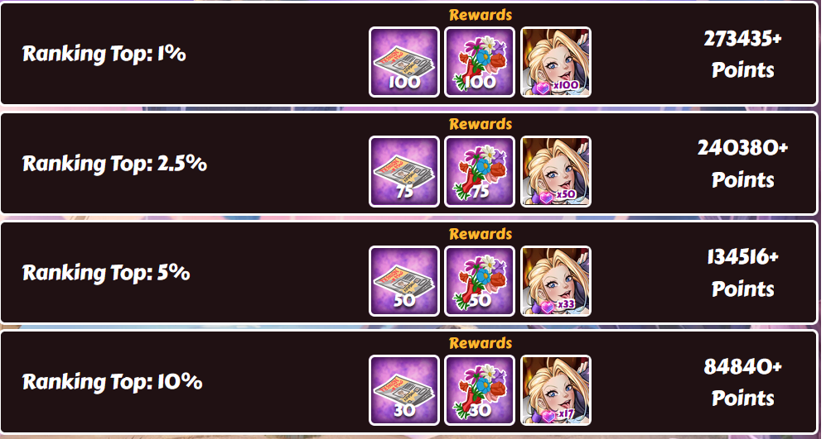This screenshot has height=439, width=826.
Task: Click the Ranking Top: 10% label
Action: point(112,382)
